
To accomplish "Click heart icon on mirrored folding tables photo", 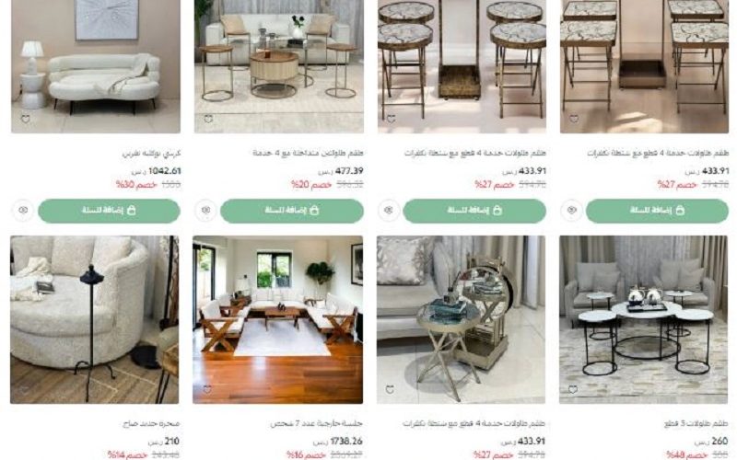I will [x=390, y=389].
